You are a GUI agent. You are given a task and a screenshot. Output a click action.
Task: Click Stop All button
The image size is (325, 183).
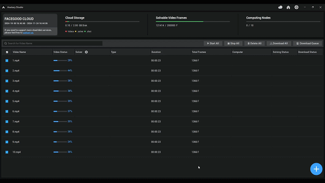[233, 43]
